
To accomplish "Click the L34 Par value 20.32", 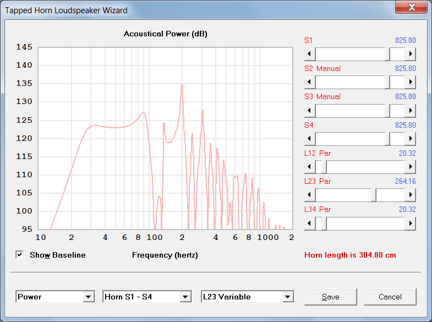I will coord(407,209).
